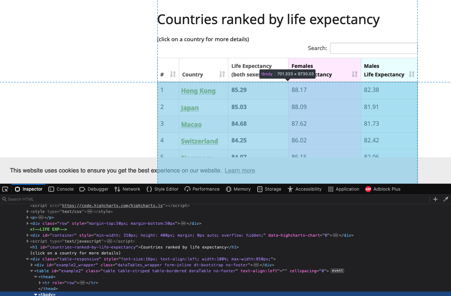Screen dimensions: 451x296
Task: Open the highcharts.js script URL link
Action: tap(113, 205)
